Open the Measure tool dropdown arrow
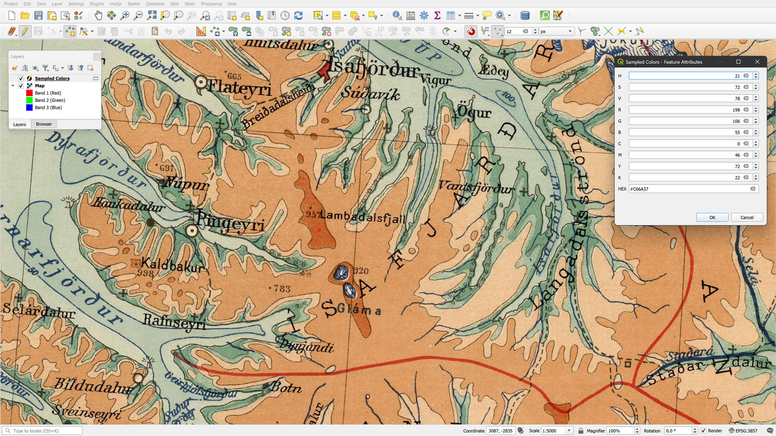This screenshot has width=776, height=436. coord(478,16)
